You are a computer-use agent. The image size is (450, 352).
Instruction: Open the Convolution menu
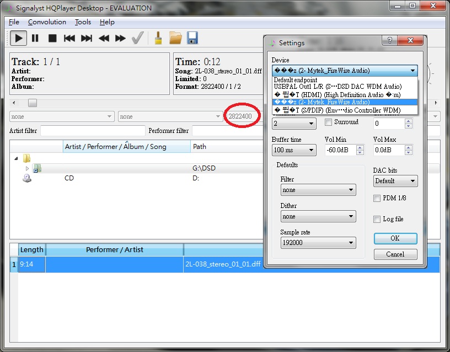point(47,22)
